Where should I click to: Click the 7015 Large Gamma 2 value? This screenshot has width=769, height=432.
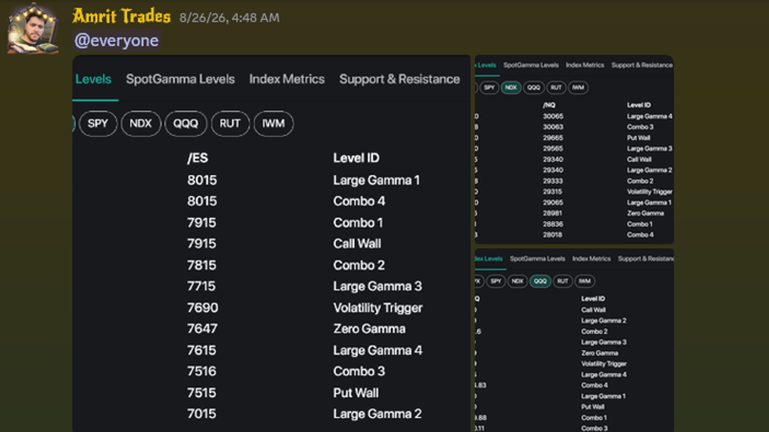(x=202, y=414)
